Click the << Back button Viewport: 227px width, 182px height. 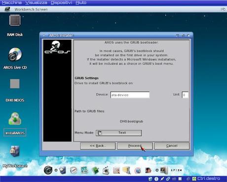click(98, 146)
